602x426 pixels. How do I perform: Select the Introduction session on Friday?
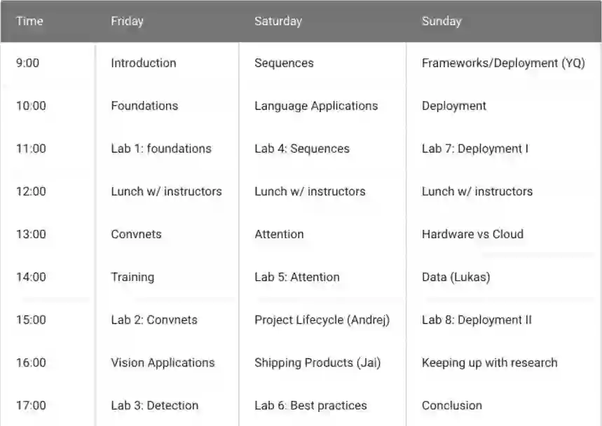(x=143, y=63)
